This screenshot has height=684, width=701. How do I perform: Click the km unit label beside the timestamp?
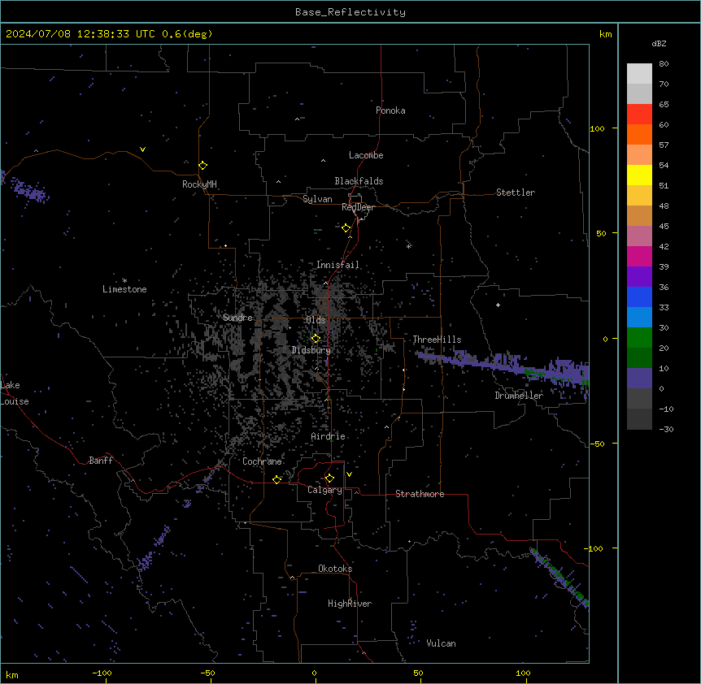605,34
